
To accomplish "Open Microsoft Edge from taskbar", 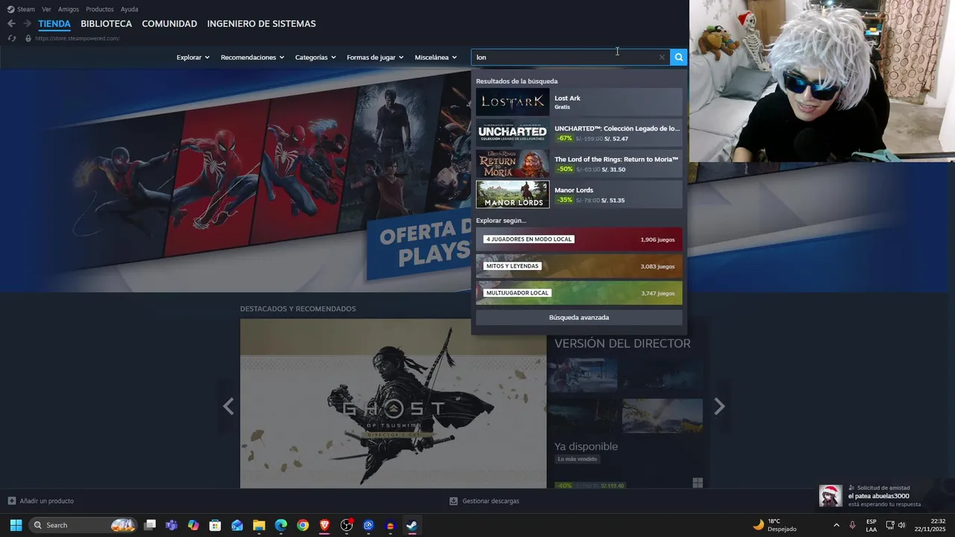I will 281,525.
